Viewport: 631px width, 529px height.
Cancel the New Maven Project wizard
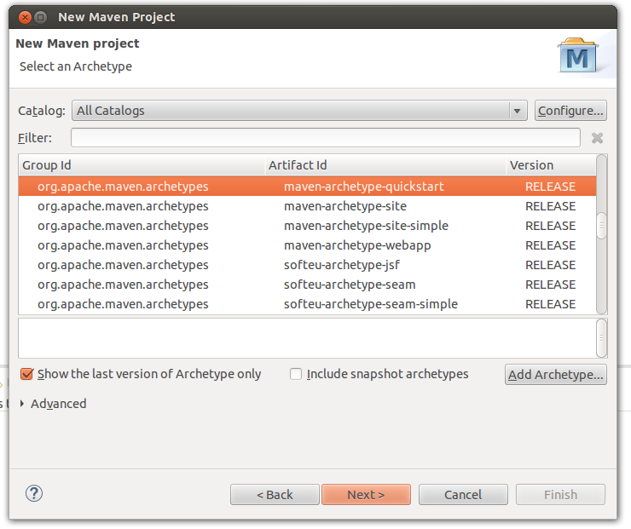(x=463, y=495)
